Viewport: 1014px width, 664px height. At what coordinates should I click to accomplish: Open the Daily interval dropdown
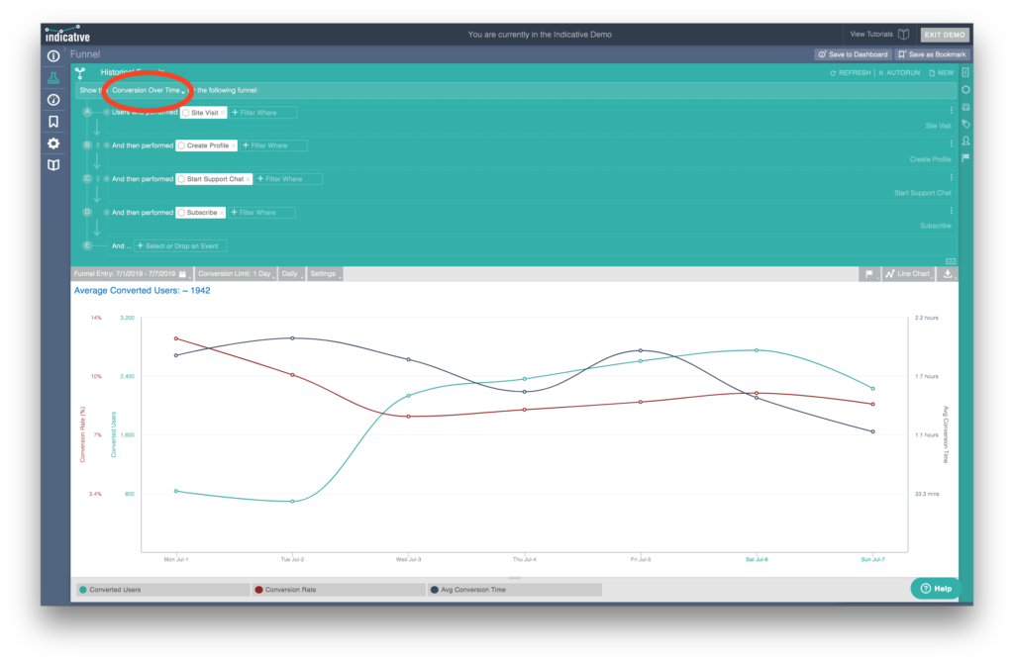[292, 274]
